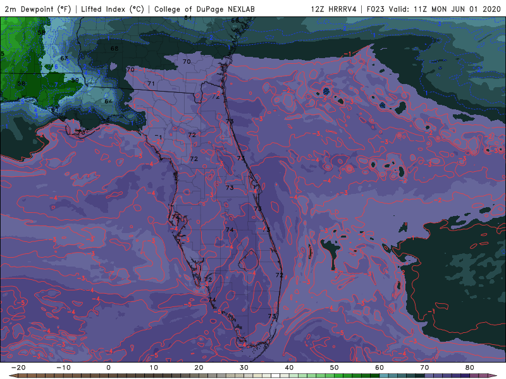Click the colorbar's right end arrow
This screenshot has height=379, width=506.
click(493, 376)
